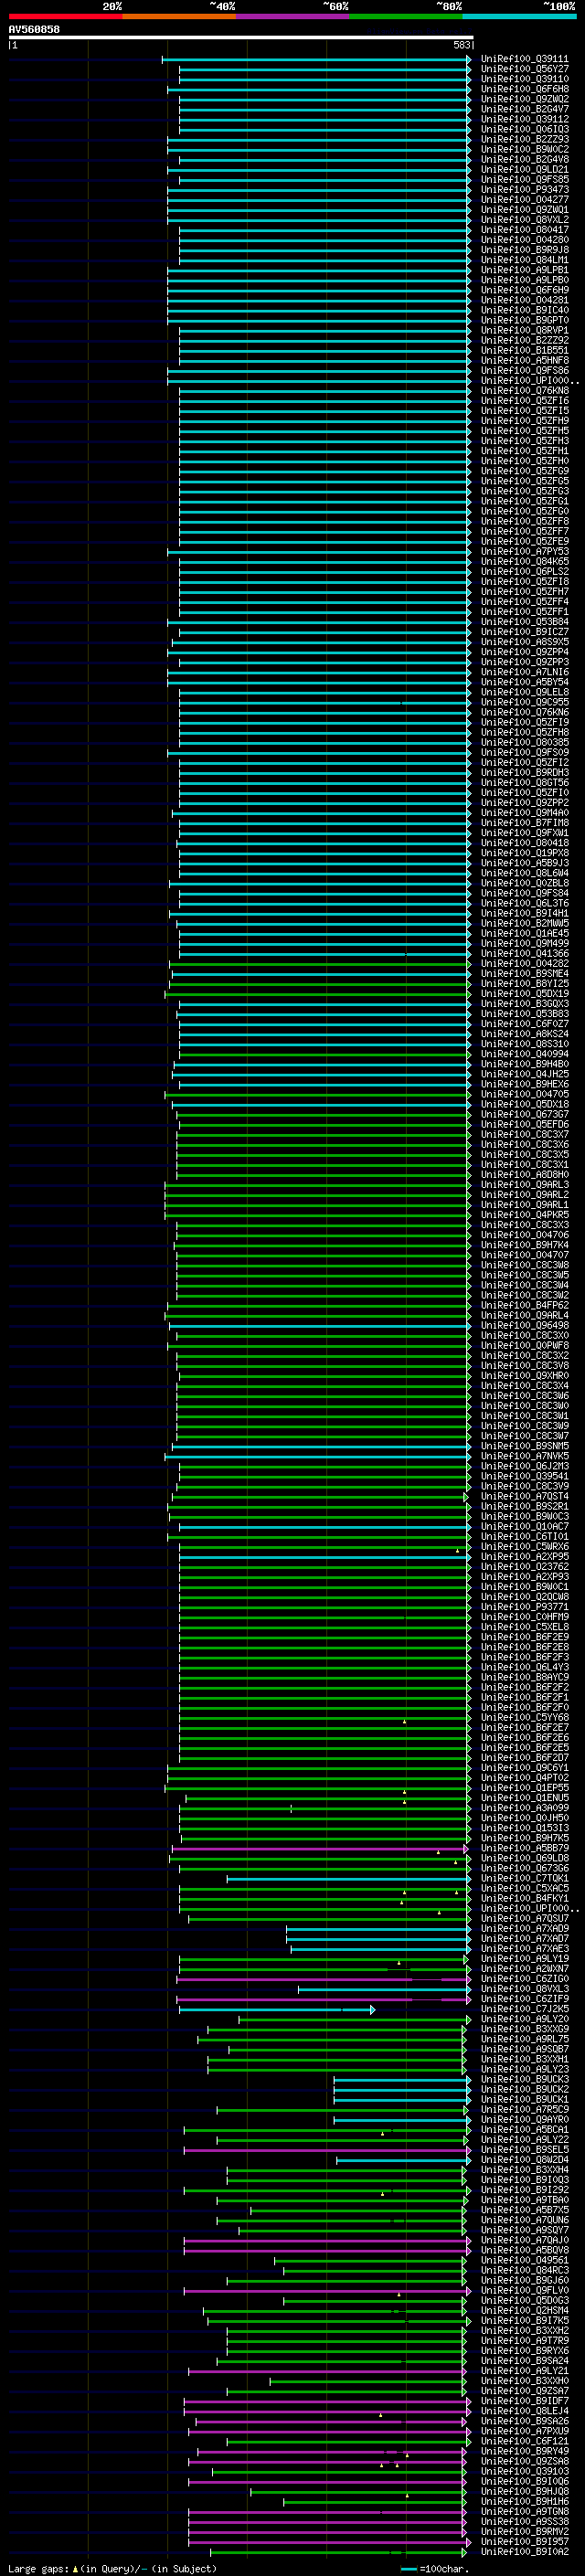Open hit UniRef100_Q8LEJ4
Image resolution: width=585 pixels, height=2576 pixels.
524,2410
